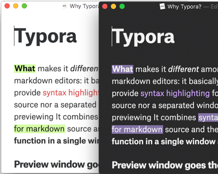Click 'source nor a separated windo' dark window line
218x174 pixels.
click(165, 106)
